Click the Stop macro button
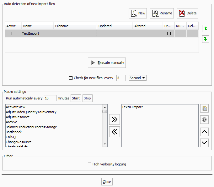The width and height of the screenshot is (214, 187). [x=87, y=98]
